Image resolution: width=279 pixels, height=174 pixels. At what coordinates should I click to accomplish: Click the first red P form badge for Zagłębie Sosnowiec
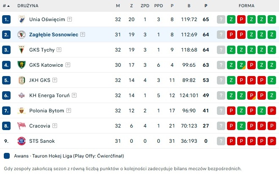231,35
